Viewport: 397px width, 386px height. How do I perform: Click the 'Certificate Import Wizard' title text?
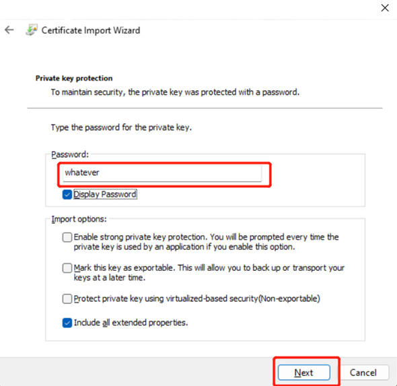pos(91,30)
